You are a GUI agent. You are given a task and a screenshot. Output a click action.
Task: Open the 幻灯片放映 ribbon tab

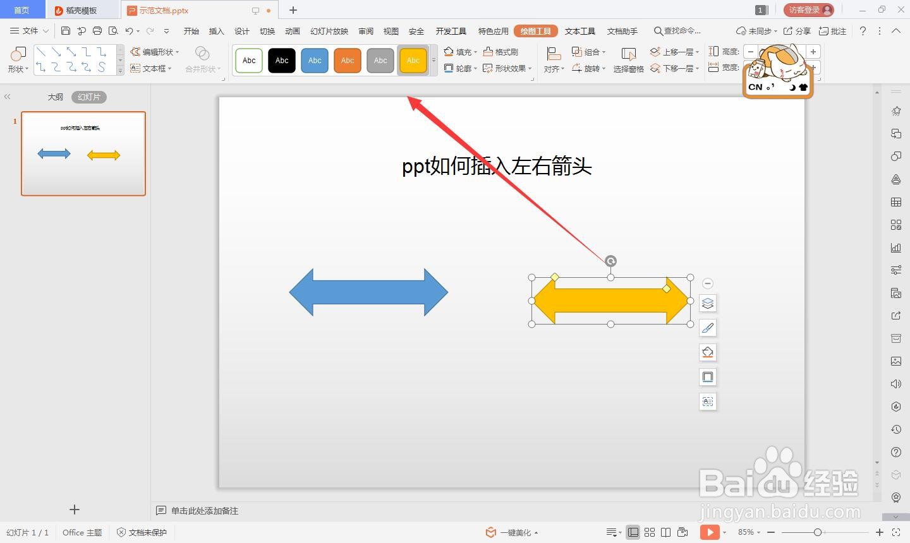[x=329, y=31]
